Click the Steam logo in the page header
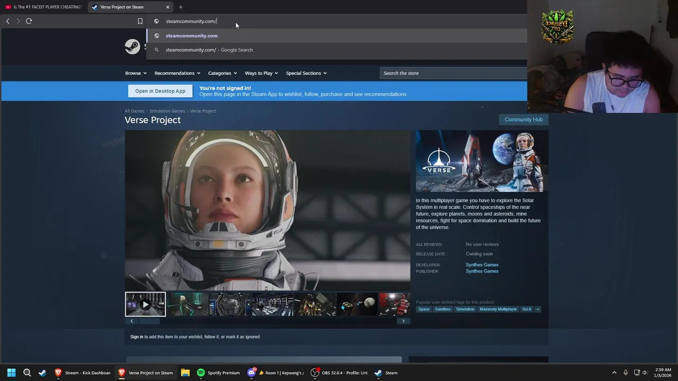 [132, 47]
